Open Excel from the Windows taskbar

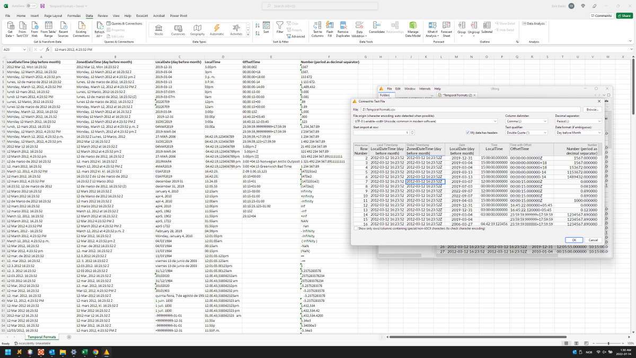(x=85, y=352)
